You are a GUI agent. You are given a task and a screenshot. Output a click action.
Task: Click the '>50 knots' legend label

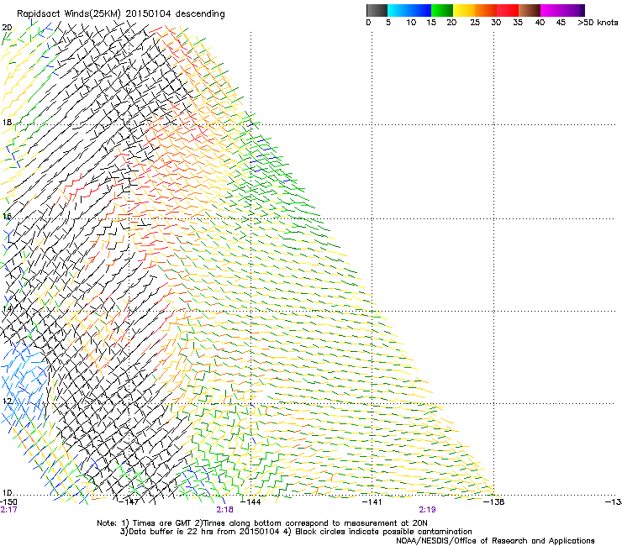(598, 22)
